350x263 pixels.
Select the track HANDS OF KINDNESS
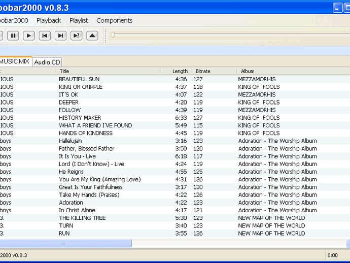tap(86, 133)
